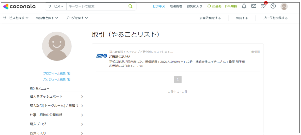The image size is (301, 135).
Task: Click the large profile picture in sidebar
Action: click(x=57, y=46)
